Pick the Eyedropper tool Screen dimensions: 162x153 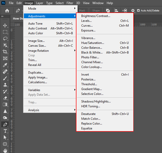[x=5, y=65]
